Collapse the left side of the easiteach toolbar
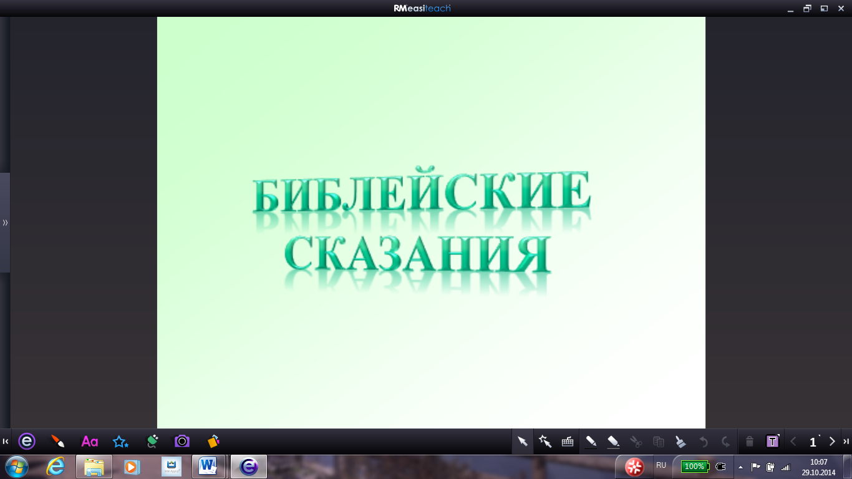 pyautogui.click(x=6, y=442)
